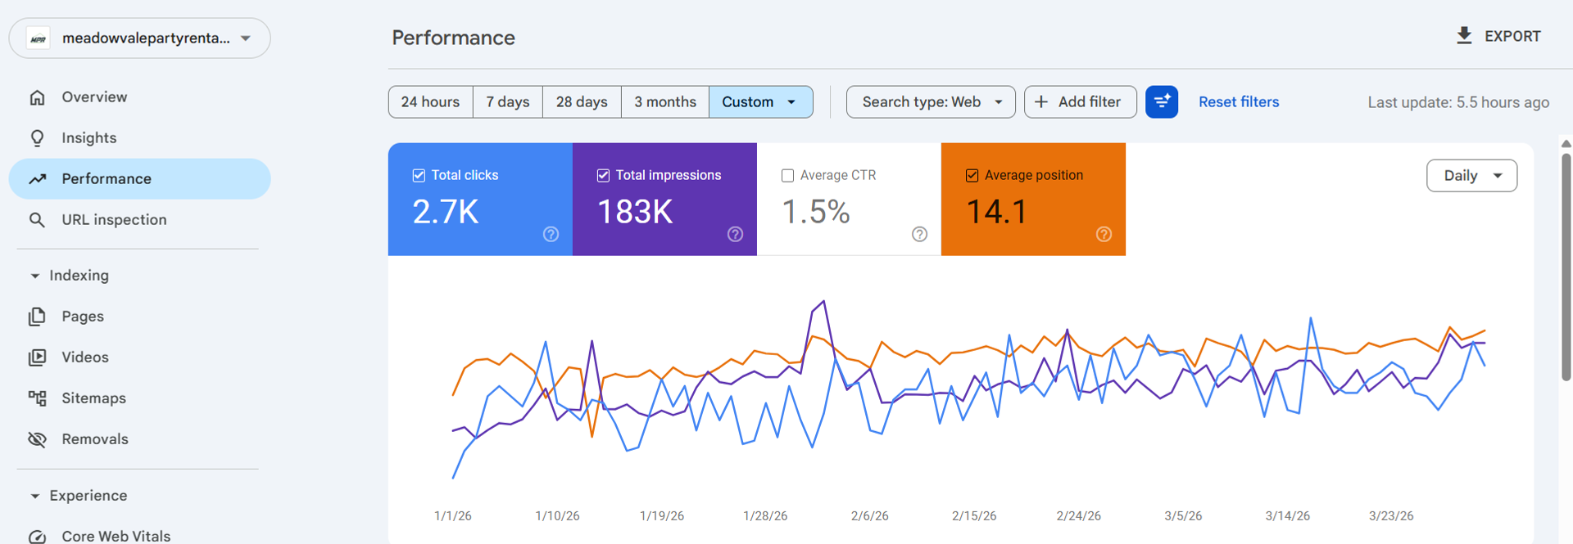Select the 7 days range tab
This screenshot has height=544, width=1573.
(507, 102)
